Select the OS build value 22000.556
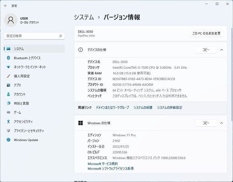The height and width of the screenshot is (182, 233). pyautogui.click(x=120, y=152)
